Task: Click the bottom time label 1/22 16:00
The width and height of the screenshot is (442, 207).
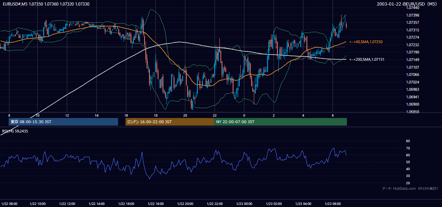Action: pyautogui.click(x=126, y=204)
